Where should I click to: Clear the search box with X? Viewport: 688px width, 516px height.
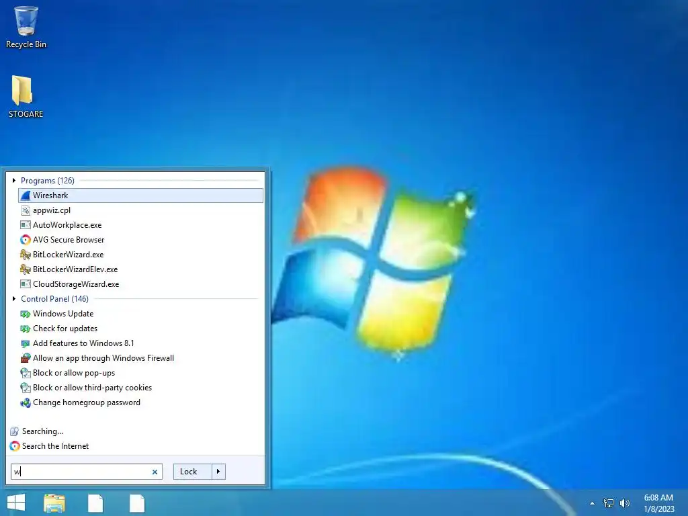pos(155,472)
